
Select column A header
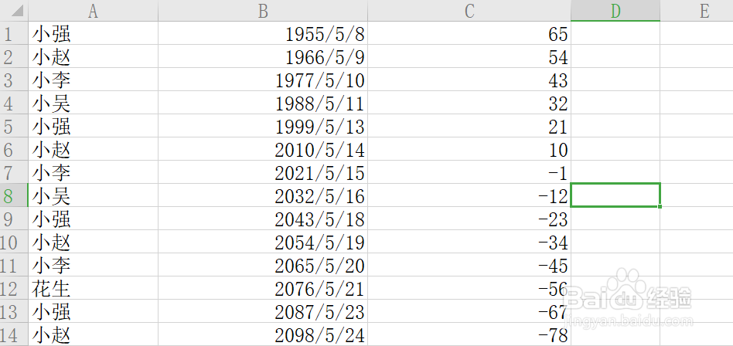coord(93,10)
